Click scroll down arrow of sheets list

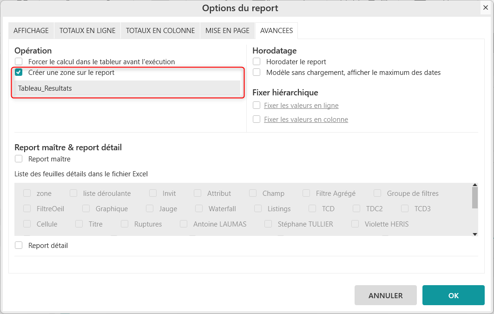click(474, 234)
